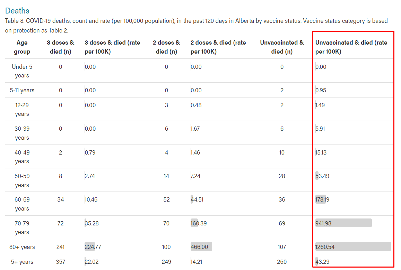Select the 1.49 unvaccinated rate cell

tap(320, 105)
